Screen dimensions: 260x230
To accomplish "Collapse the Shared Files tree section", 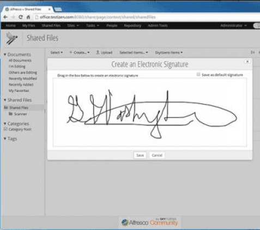I will tap(5, 100).
